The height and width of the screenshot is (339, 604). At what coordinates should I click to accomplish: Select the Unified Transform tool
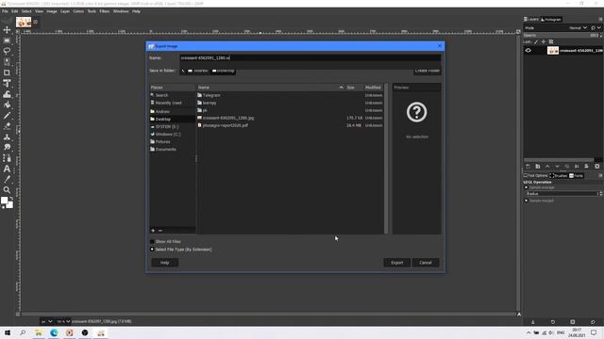point(7,84)
